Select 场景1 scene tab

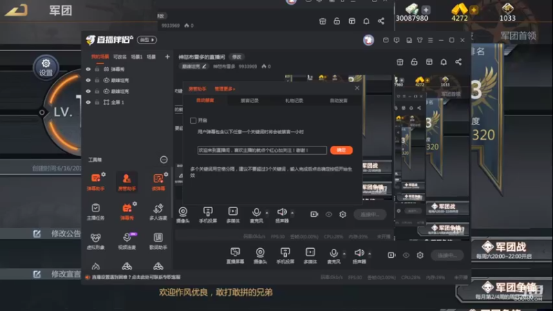coord(137,57)
